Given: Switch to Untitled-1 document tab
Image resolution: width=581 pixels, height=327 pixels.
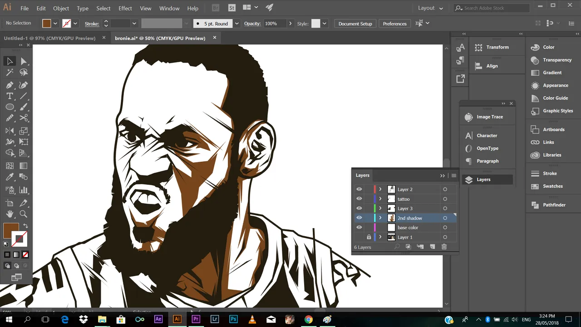Looking at the screenshot, I should (x=50, y=38).
